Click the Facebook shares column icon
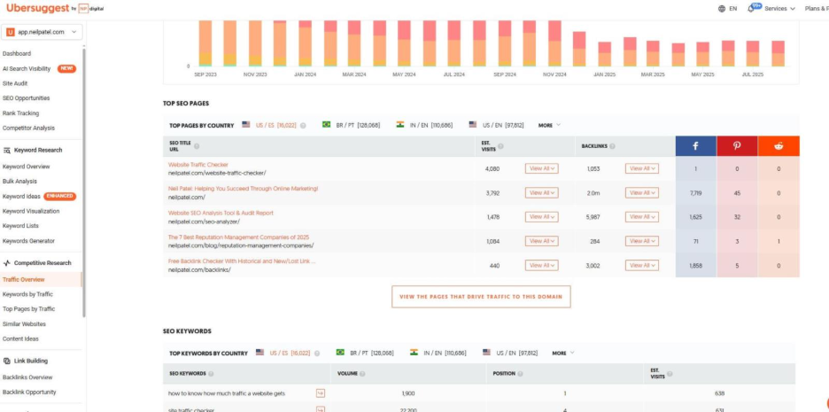 695,146
